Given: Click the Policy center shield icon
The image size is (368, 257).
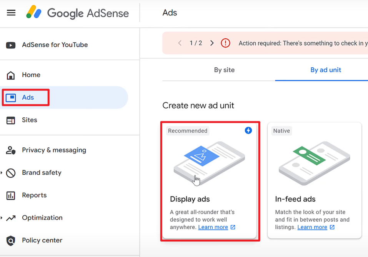Looking at the screenshot, I should [x=11, y=240].
